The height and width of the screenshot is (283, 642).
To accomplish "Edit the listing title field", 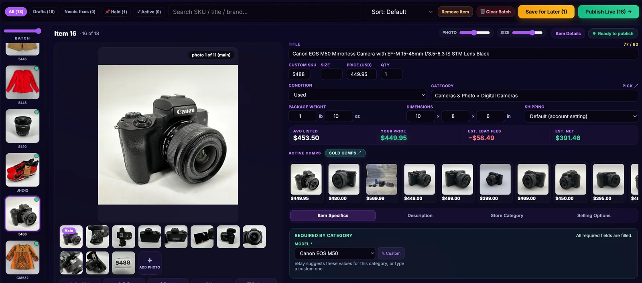I will [463, 54].
